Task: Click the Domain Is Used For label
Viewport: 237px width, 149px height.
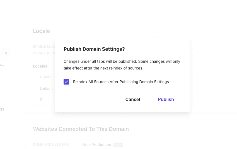Action: (x=51, y=145)
